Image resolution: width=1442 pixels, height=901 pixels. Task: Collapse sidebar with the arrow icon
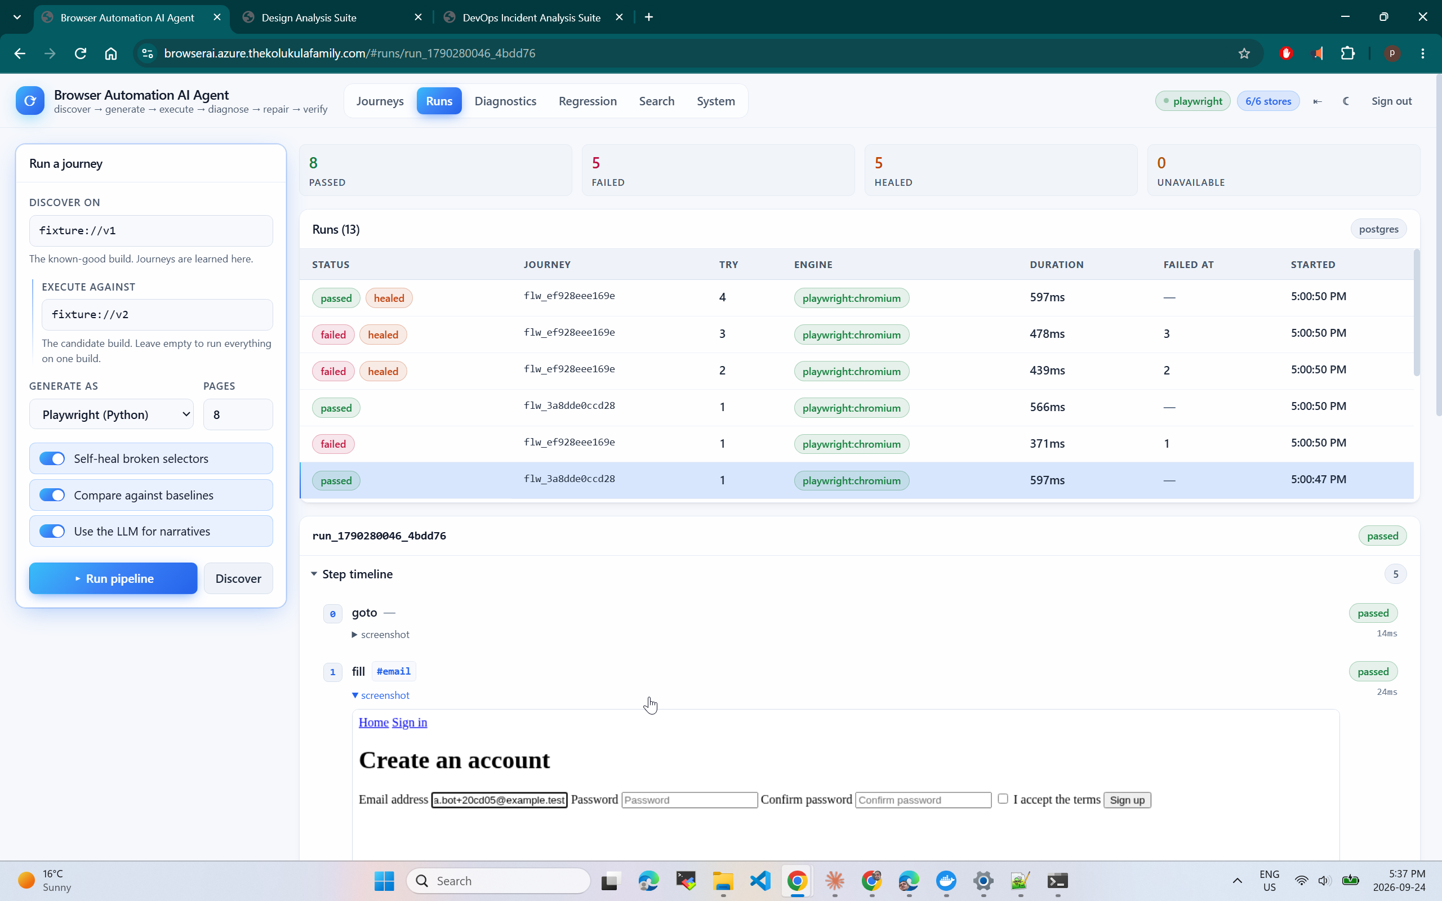(1318, 101)
